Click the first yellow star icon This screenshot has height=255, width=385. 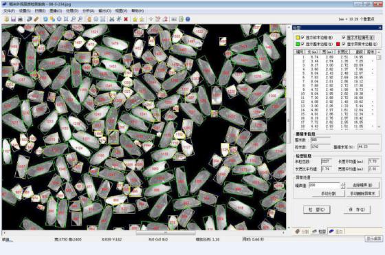tap(135, 19)
